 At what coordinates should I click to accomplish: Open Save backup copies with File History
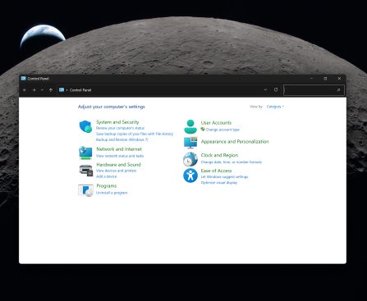(x=135, y=134)
